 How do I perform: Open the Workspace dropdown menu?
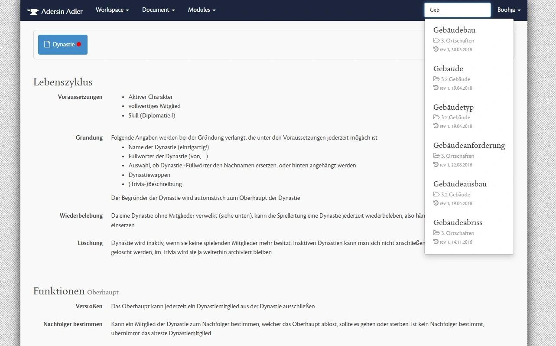[112, 10]
